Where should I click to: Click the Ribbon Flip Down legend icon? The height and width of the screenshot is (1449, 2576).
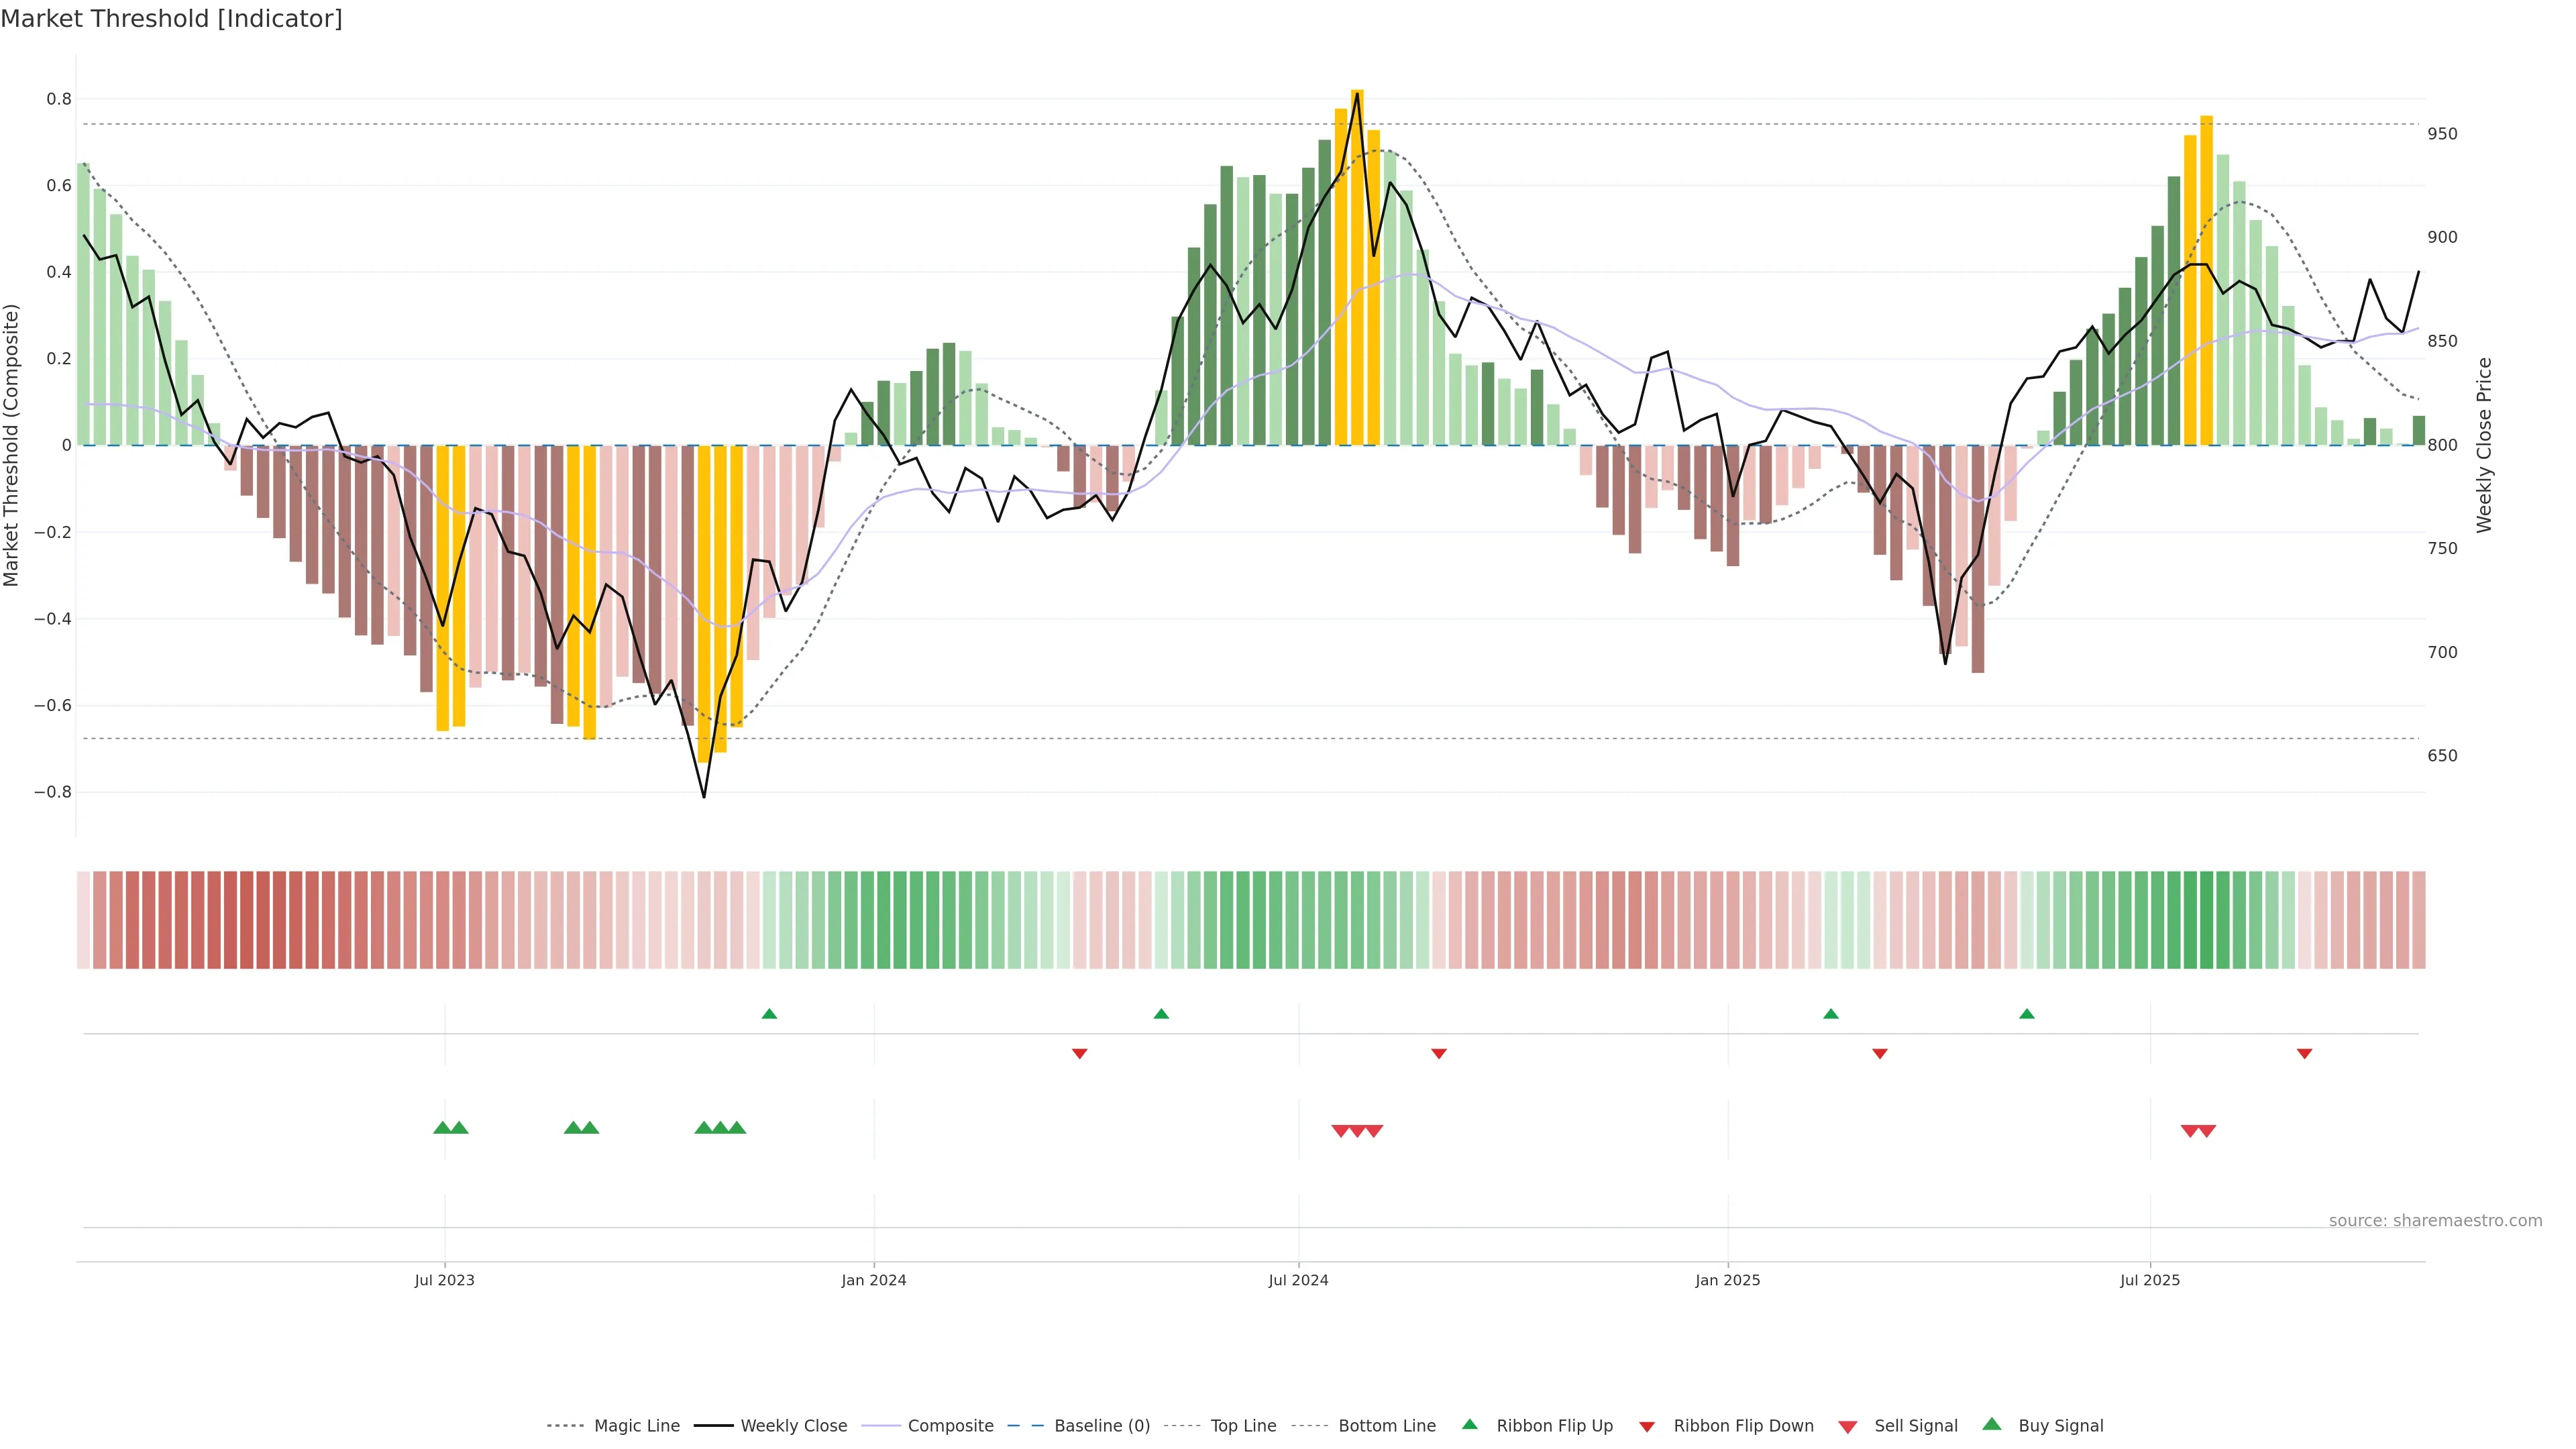click(1646, 1427)
